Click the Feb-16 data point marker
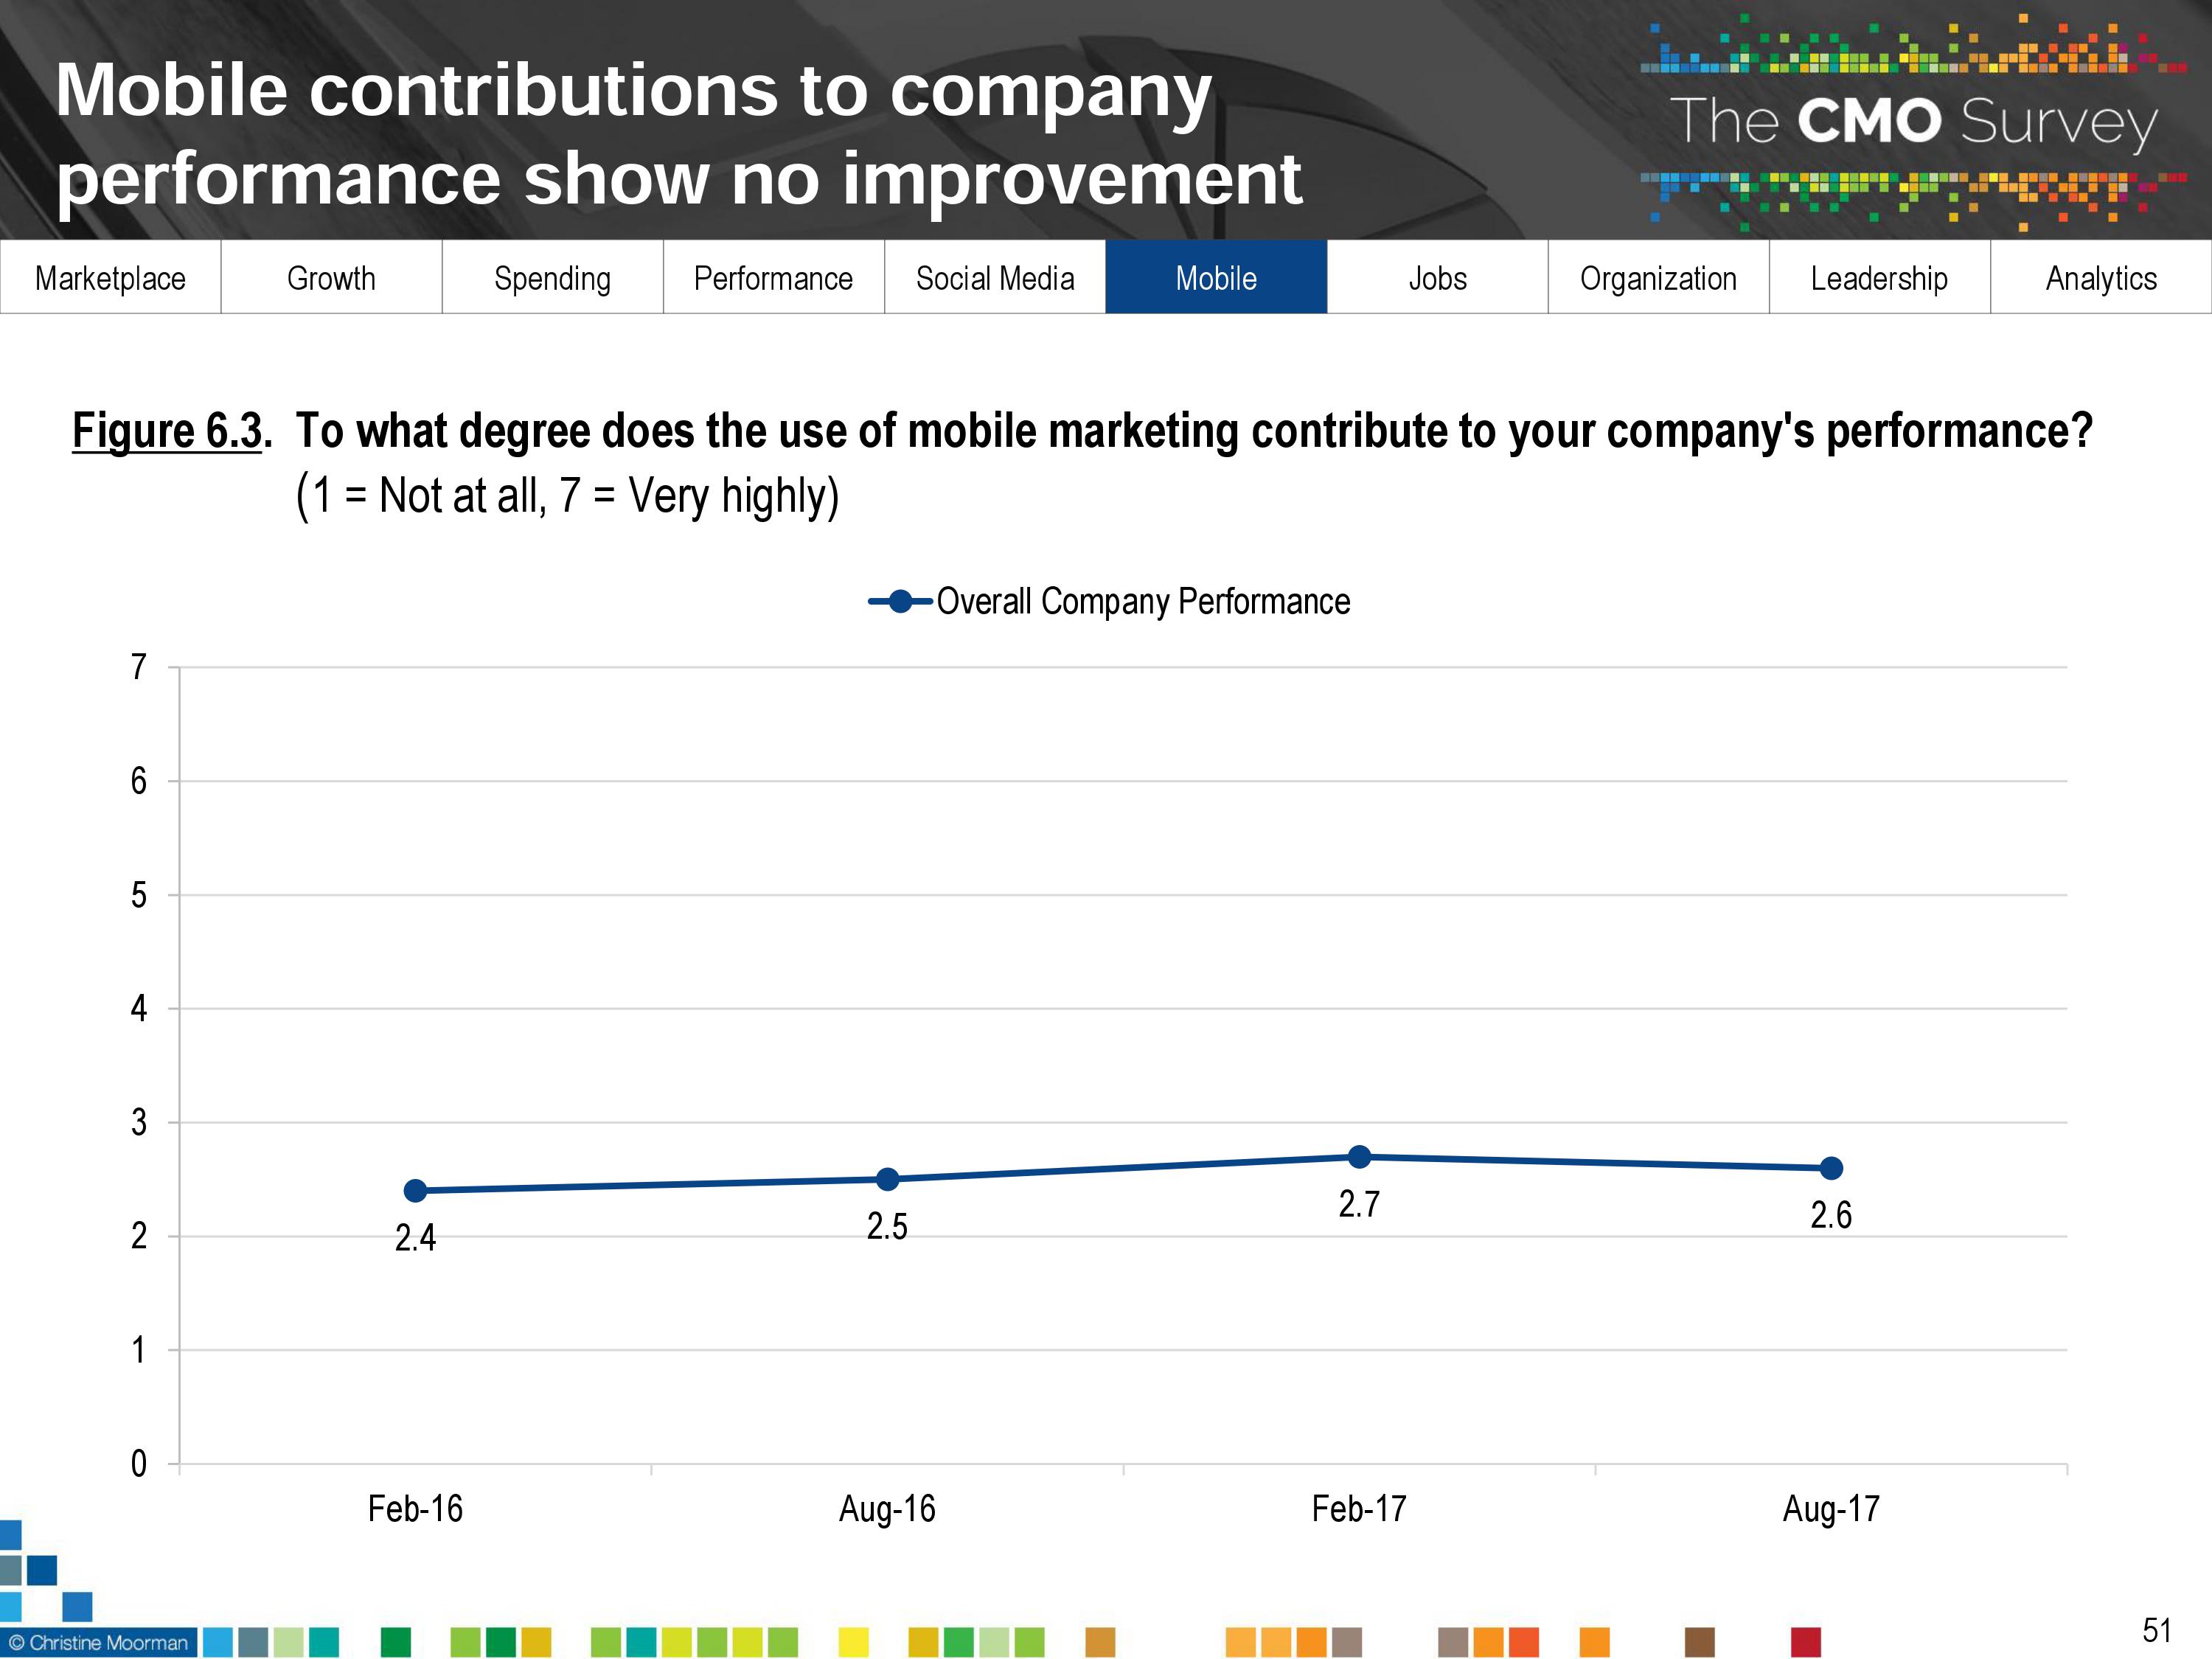Image resolution: width=2212 pixels, height=1659 pixels. 415,1190
